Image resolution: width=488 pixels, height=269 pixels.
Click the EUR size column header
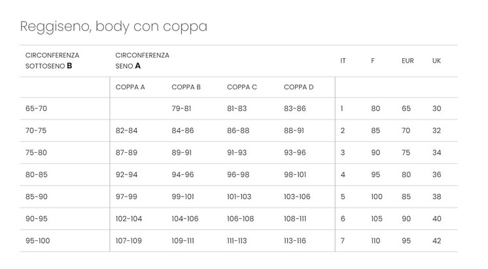click(x=408, y=61)
